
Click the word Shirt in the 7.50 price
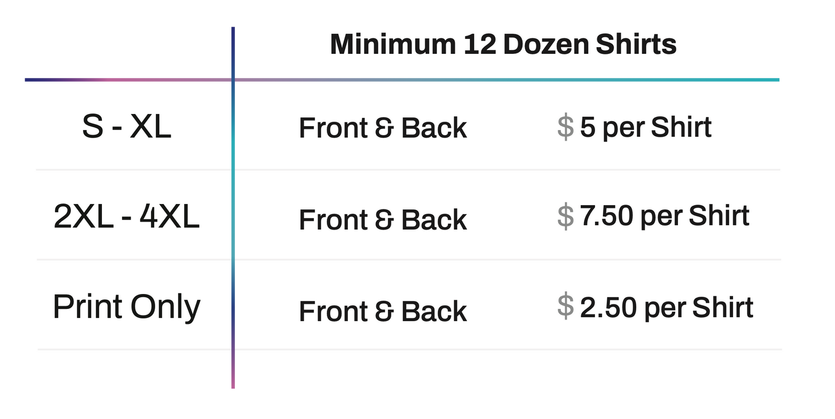point(719,216)
